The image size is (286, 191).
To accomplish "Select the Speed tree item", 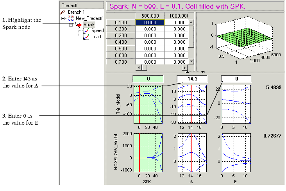I will point(97,30).
